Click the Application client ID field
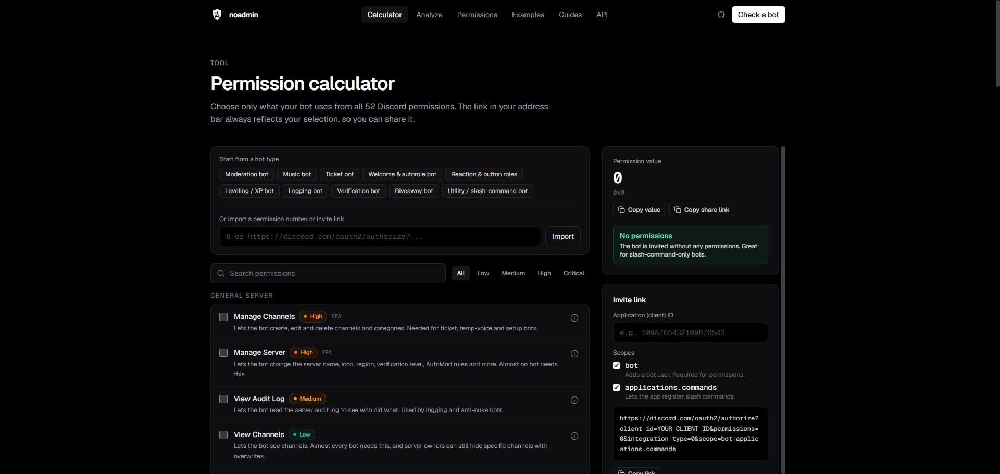The image size is (1000, 474). 691,332
